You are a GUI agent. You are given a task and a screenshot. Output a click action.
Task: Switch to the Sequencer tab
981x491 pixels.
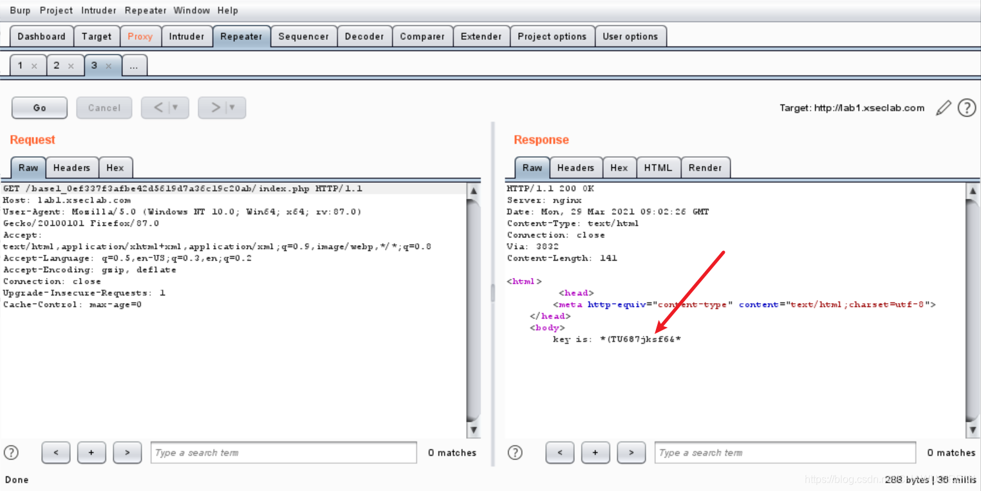point(303,36)
